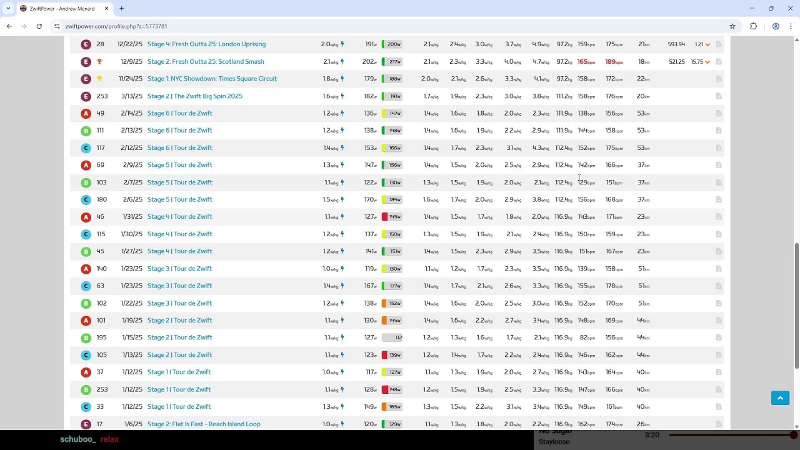Screen dimensions: 800x450
Task: Open the Chrome three-dot menu
Action: [791, 26]
